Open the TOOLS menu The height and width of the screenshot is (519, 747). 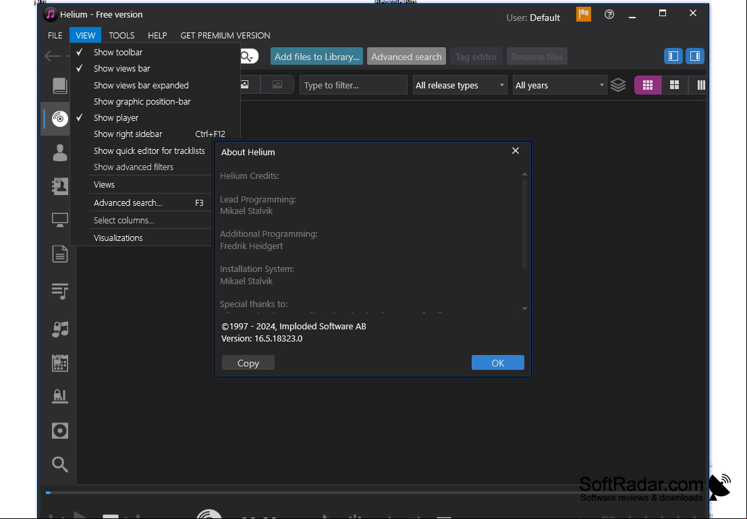(x=121, y=35)
